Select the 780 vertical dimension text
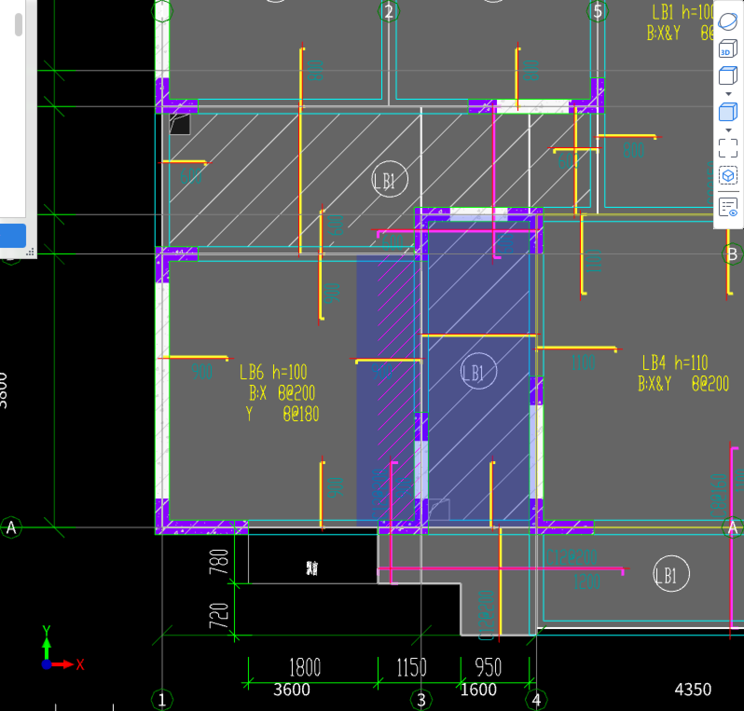The width and height of the screenshot is (744, 711). click(x=219, y=561)
